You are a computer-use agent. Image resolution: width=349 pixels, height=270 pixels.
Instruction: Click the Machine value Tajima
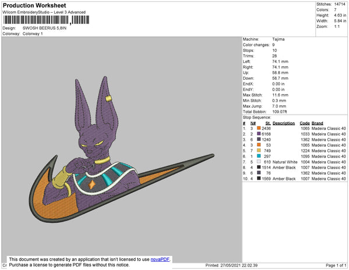[278, 39]
